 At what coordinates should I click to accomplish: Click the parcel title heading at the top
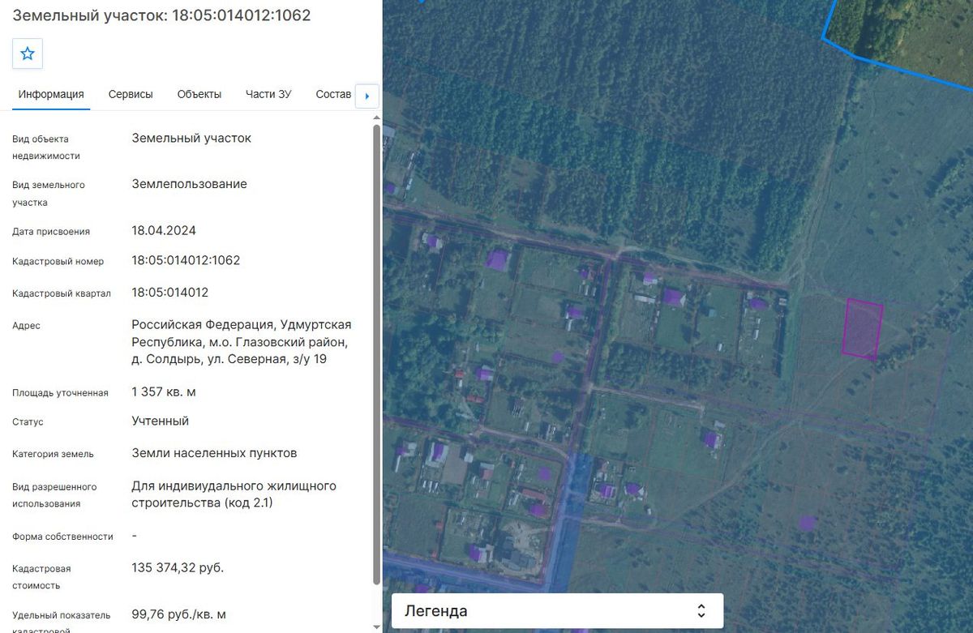[x=162, y=15]
